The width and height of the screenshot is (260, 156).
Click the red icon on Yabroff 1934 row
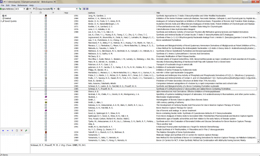46,132
